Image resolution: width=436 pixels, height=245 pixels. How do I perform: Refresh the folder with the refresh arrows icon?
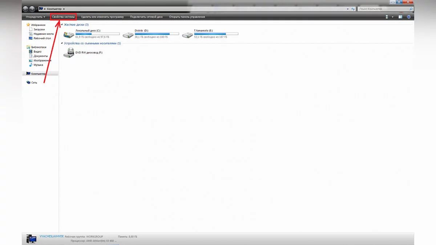click(x=353, y=8)
